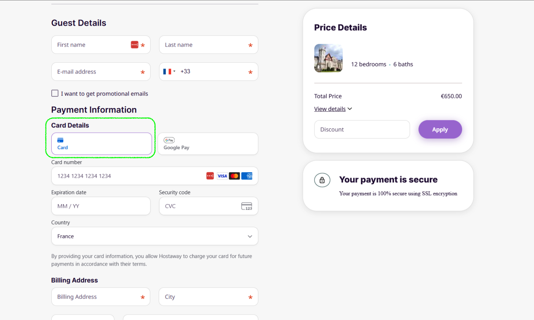
Task: Focus the Discount code field
Action: pos(362,129)
